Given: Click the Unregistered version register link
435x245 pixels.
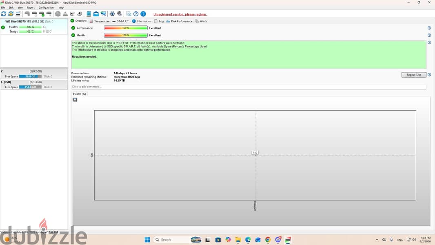Looking at the screenshot, I should coord(180,14).
